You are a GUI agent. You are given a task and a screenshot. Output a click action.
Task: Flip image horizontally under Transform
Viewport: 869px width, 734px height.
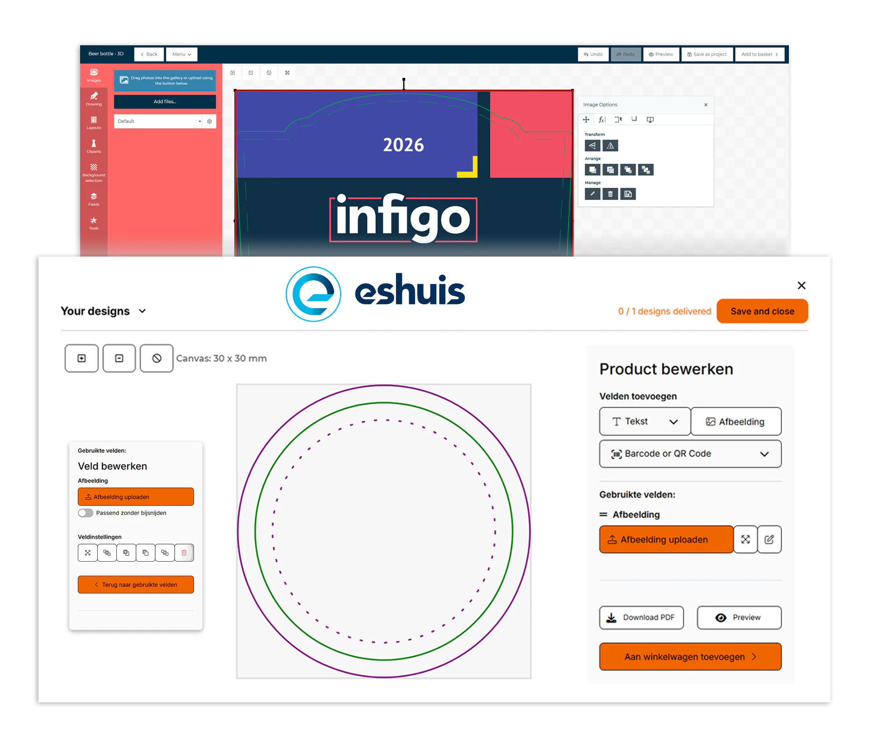tap(592, 146)
